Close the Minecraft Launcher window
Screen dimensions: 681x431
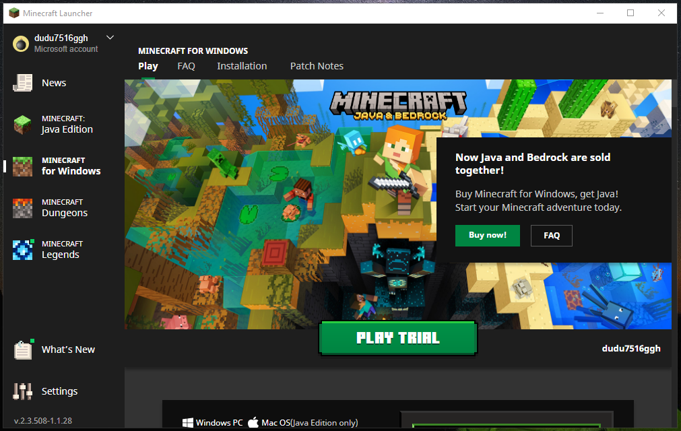pyautogui.click(x=661, y=13)
